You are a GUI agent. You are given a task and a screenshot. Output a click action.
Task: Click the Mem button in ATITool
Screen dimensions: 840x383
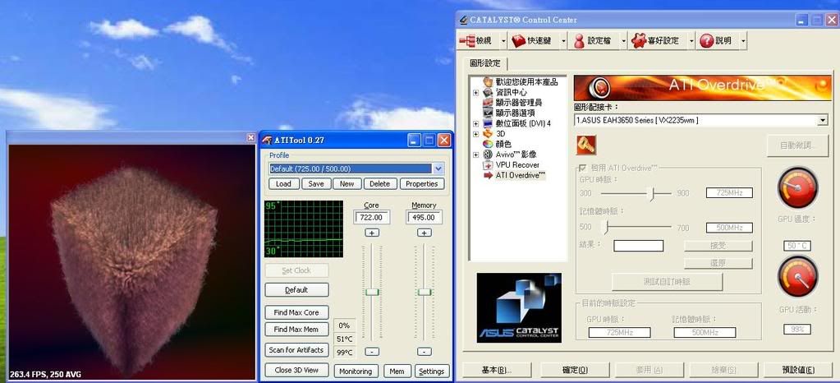tap(397, 371)
